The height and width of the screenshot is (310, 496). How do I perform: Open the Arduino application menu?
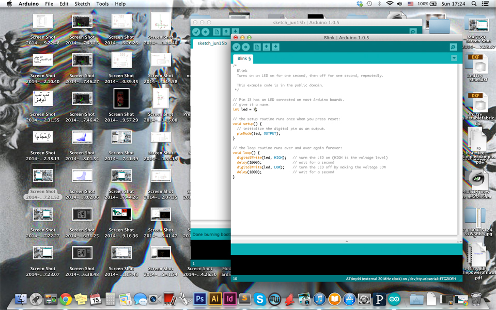click(x=28, y=4)
